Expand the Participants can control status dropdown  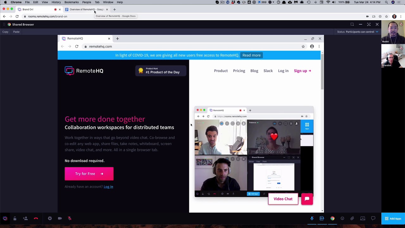coord(358,32)
